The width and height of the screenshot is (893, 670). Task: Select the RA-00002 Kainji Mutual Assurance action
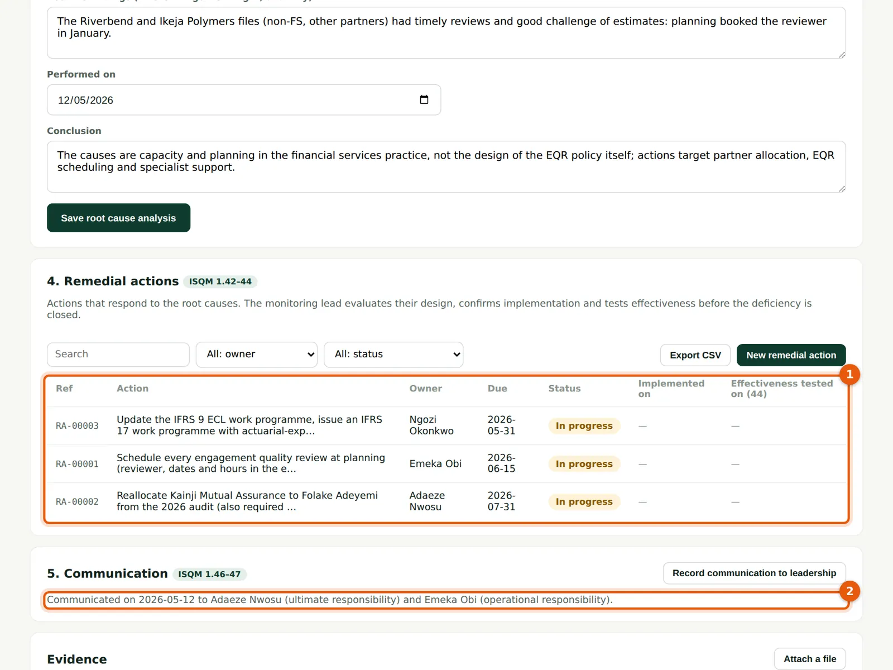click(x=446, y=501)
